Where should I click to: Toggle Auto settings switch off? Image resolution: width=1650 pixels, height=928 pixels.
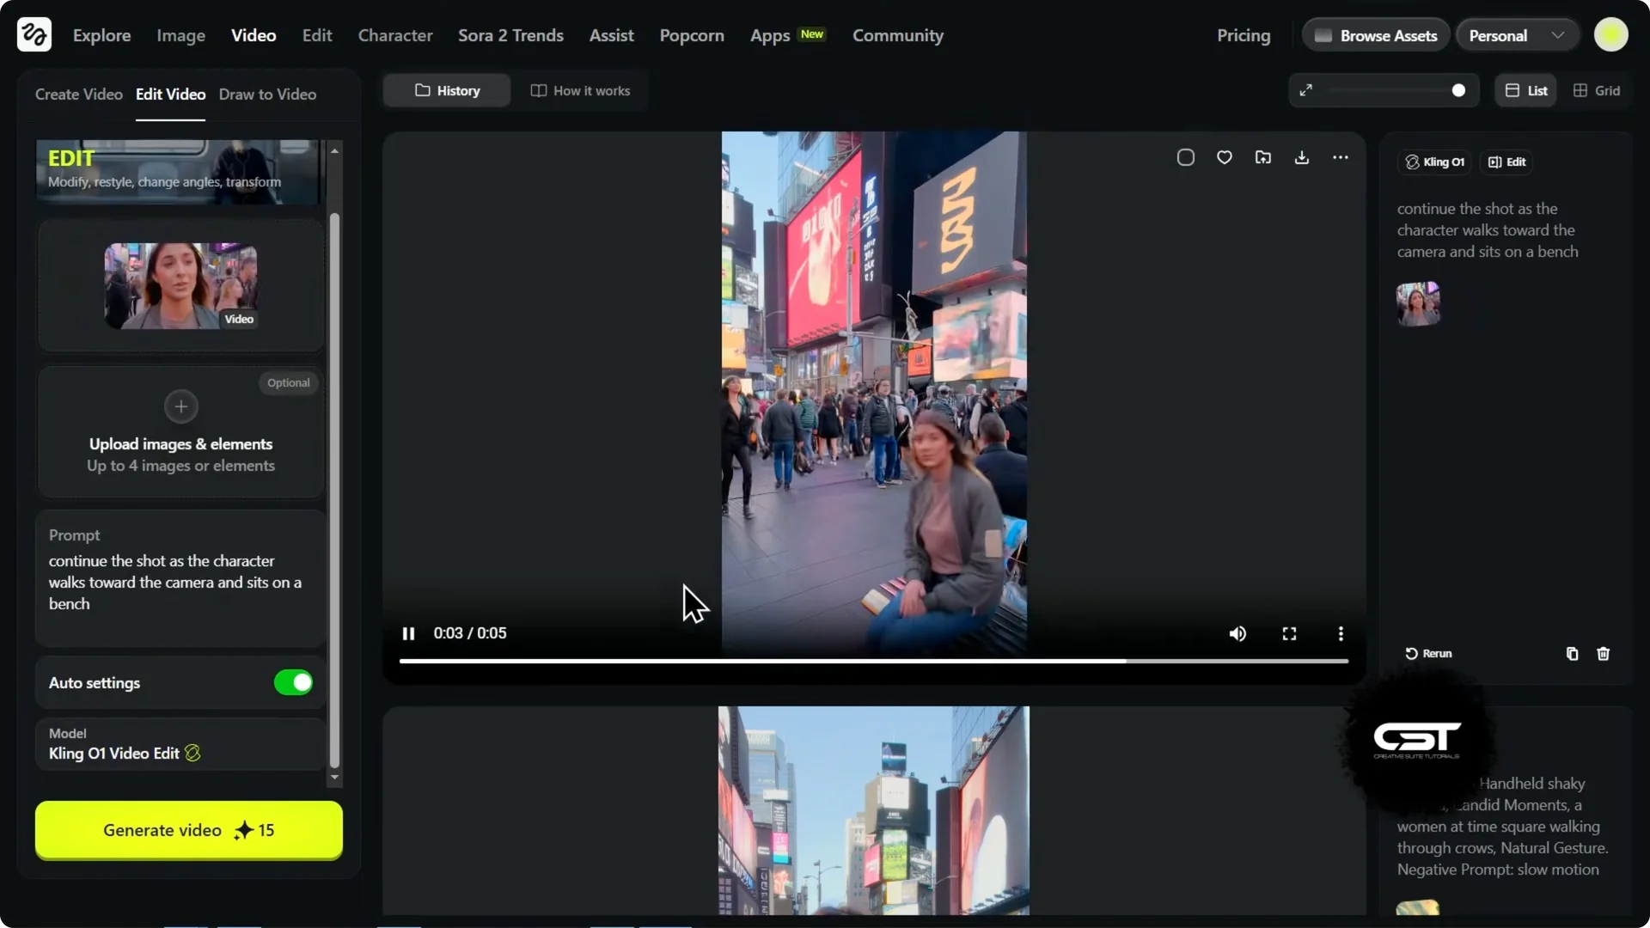point(292,682)
